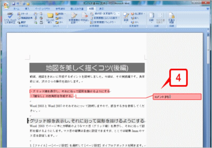Screen dimensions: 212x148
Task: Click the 吹き出し balloons button
Action: click(85, 18)
